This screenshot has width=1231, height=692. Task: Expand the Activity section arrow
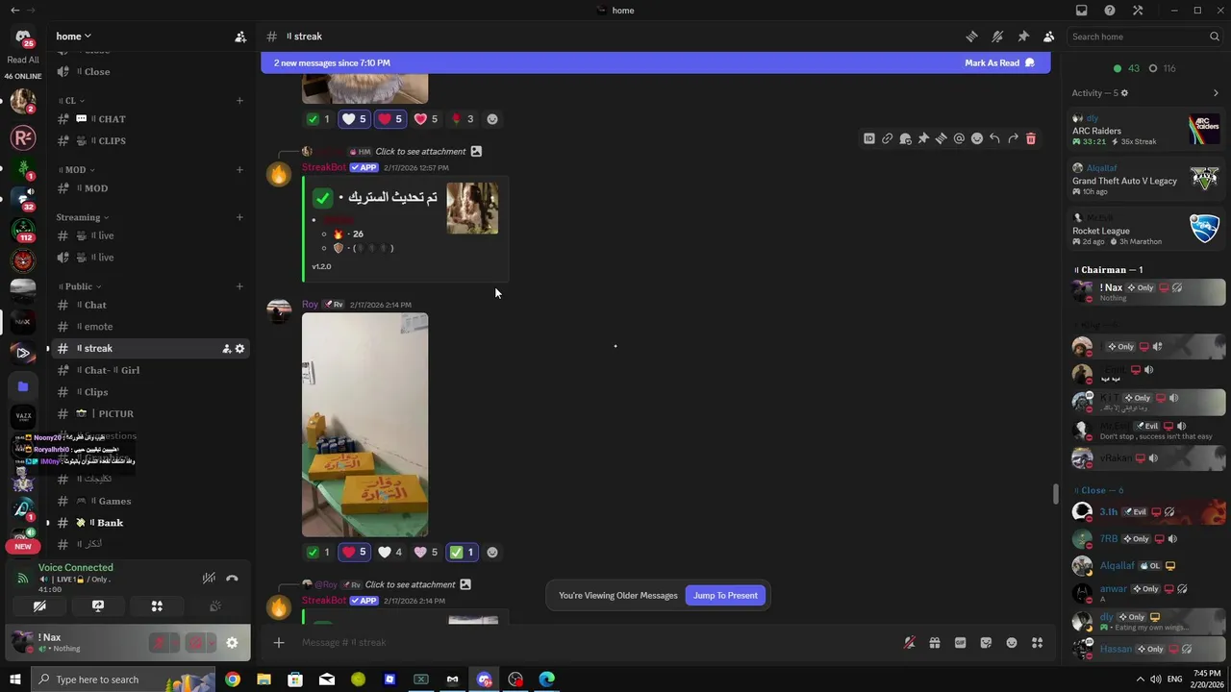click(x=1216, y=93)
